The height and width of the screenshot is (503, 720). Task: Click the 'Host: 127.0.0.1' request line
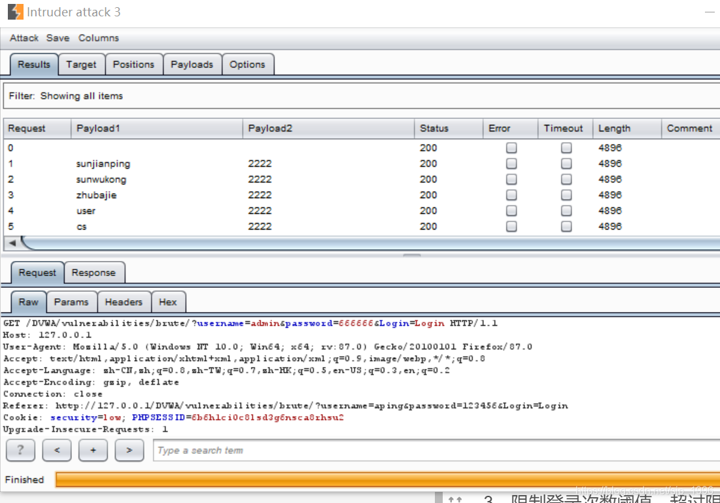point(47,335)
